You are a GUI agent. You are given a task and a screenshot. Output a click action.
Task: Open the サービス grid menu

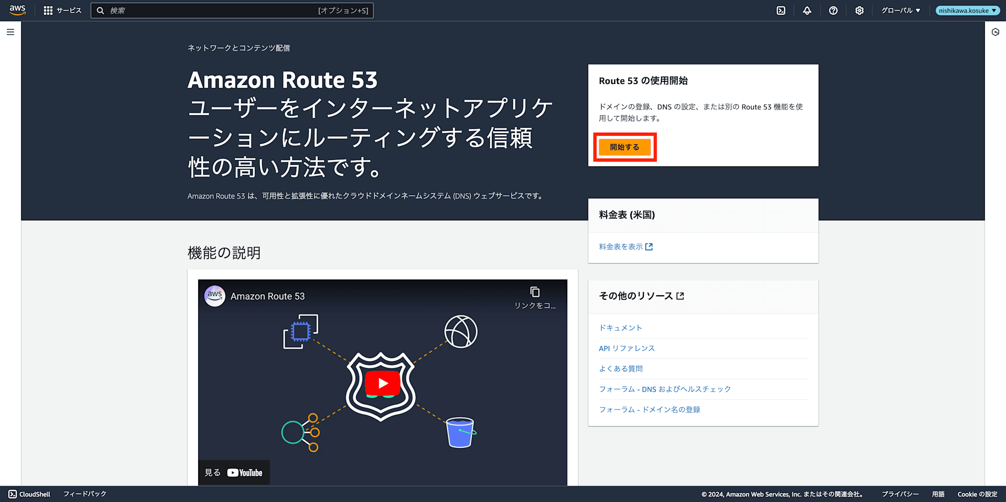62,11
